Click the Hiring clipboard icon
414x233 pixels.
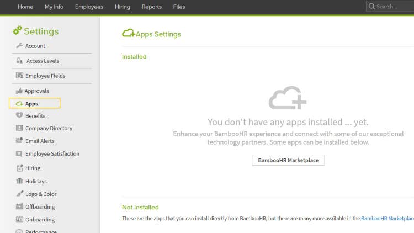20,168
